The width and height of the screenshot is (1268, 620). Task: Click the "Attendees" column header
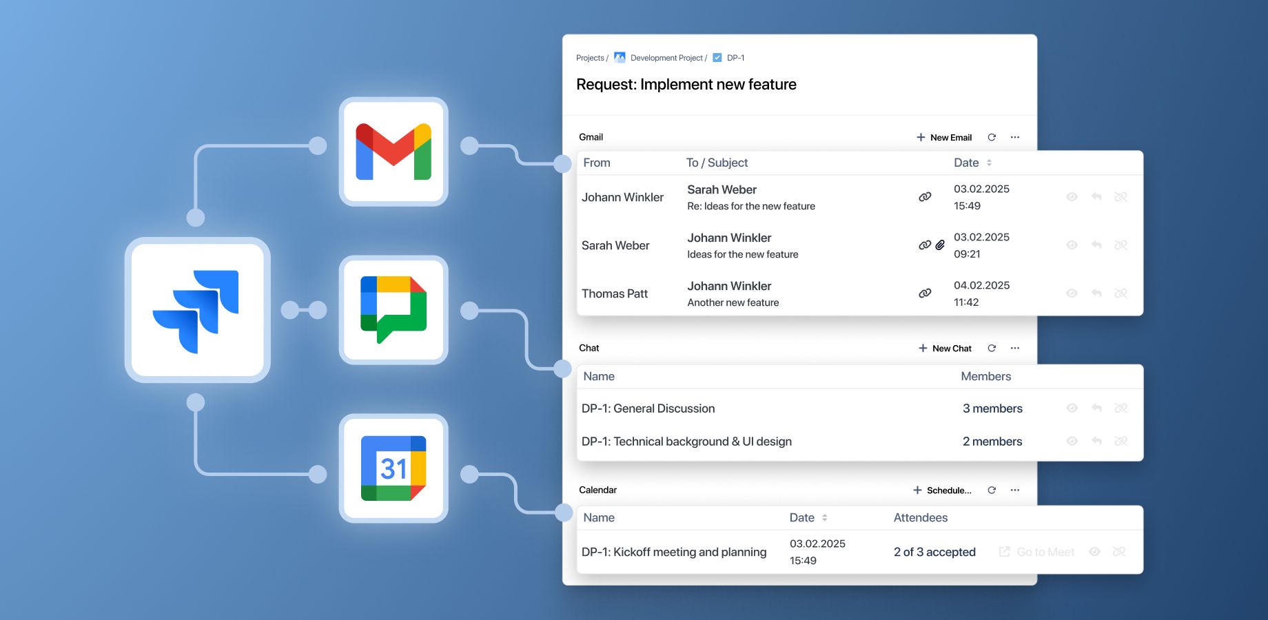[x=921, y=517]
